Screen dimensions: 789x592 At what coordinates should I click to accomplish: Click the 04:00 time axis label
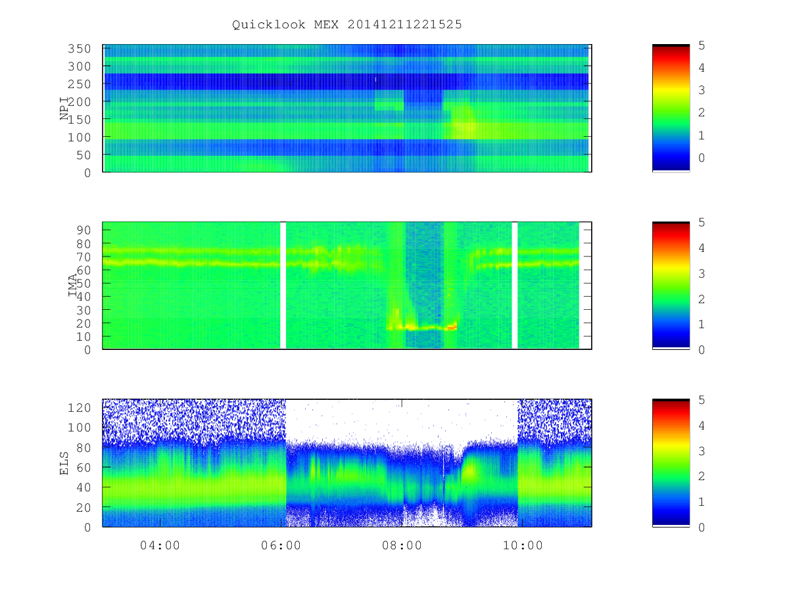click(160, 545)
